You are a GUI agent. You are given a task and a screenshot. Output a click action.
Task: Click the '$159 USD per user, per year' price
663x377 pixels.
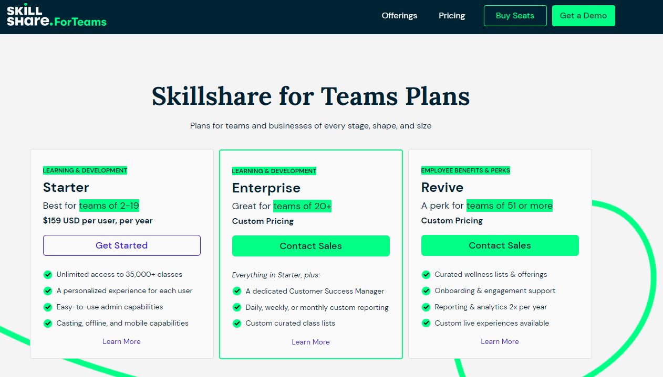point(98,221)
